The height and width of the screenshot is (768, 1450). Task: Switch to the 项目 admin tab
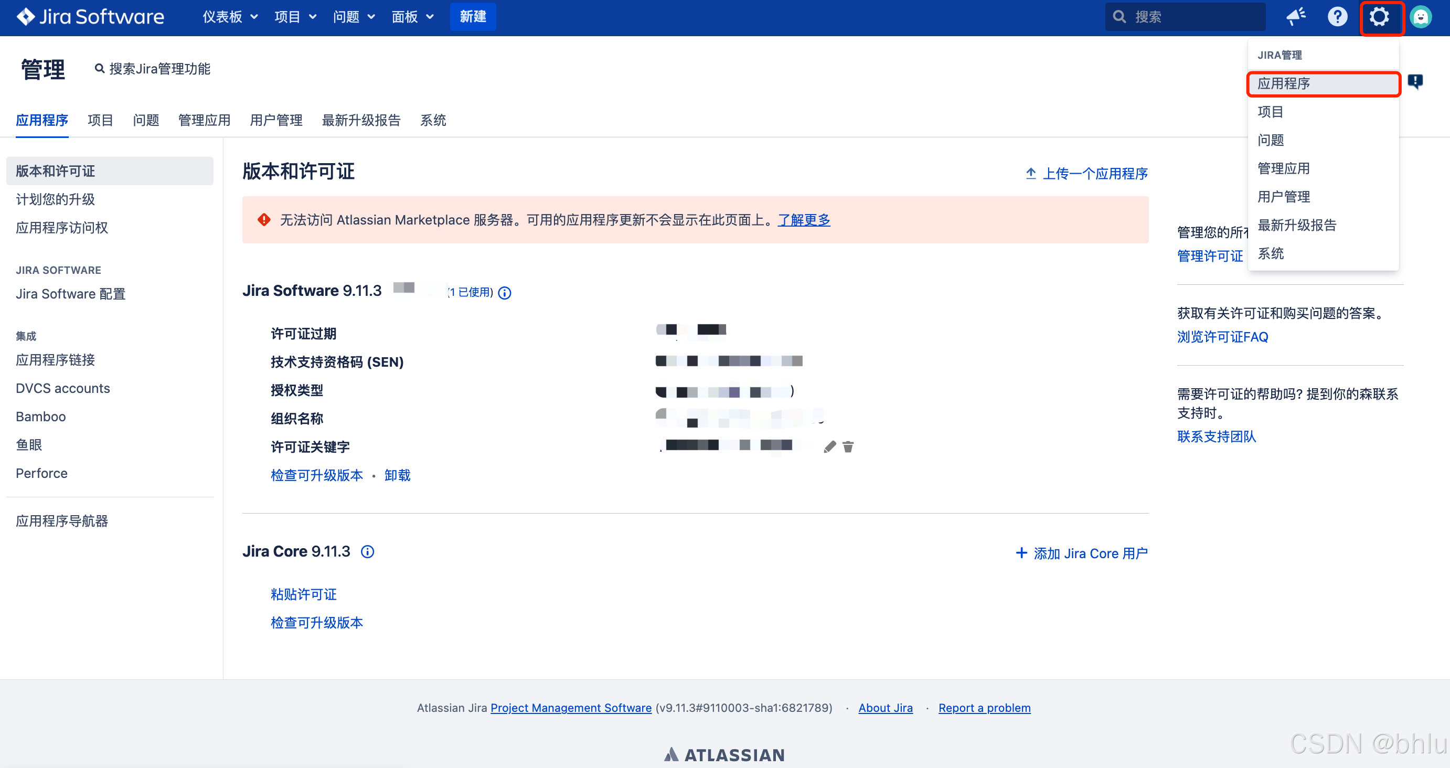(101, 121)
